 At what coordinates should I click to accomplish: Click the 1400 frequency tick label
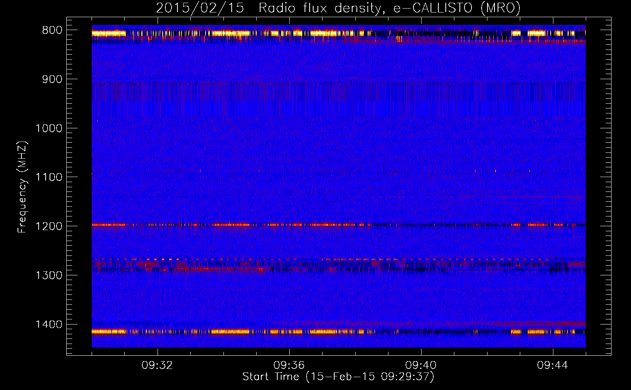click(49, 324)
